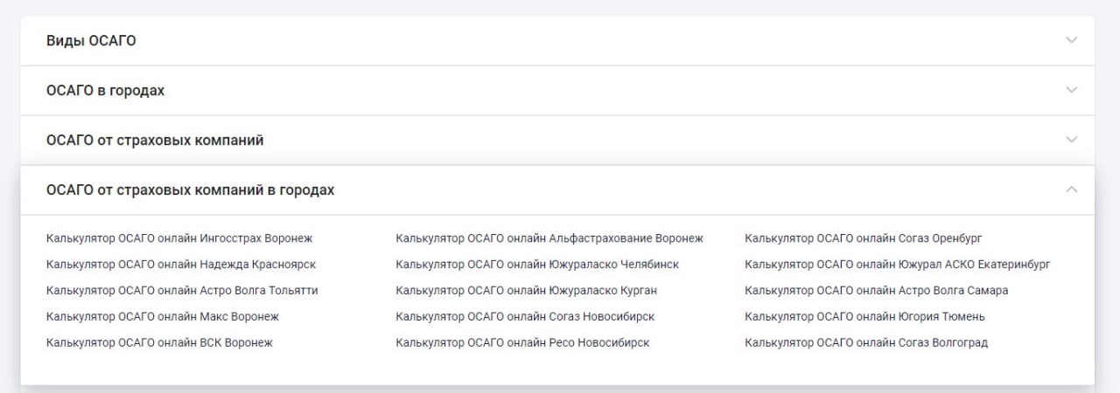Open link Южураласко Курган
Screen dimensions: 1120x393
point(526,291)
